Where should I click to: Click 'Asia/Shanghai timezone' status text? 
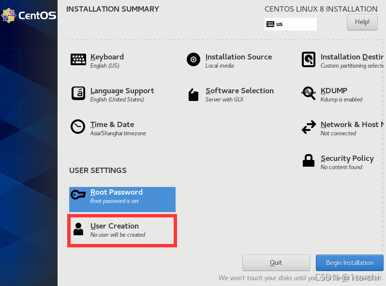point(118,133)
